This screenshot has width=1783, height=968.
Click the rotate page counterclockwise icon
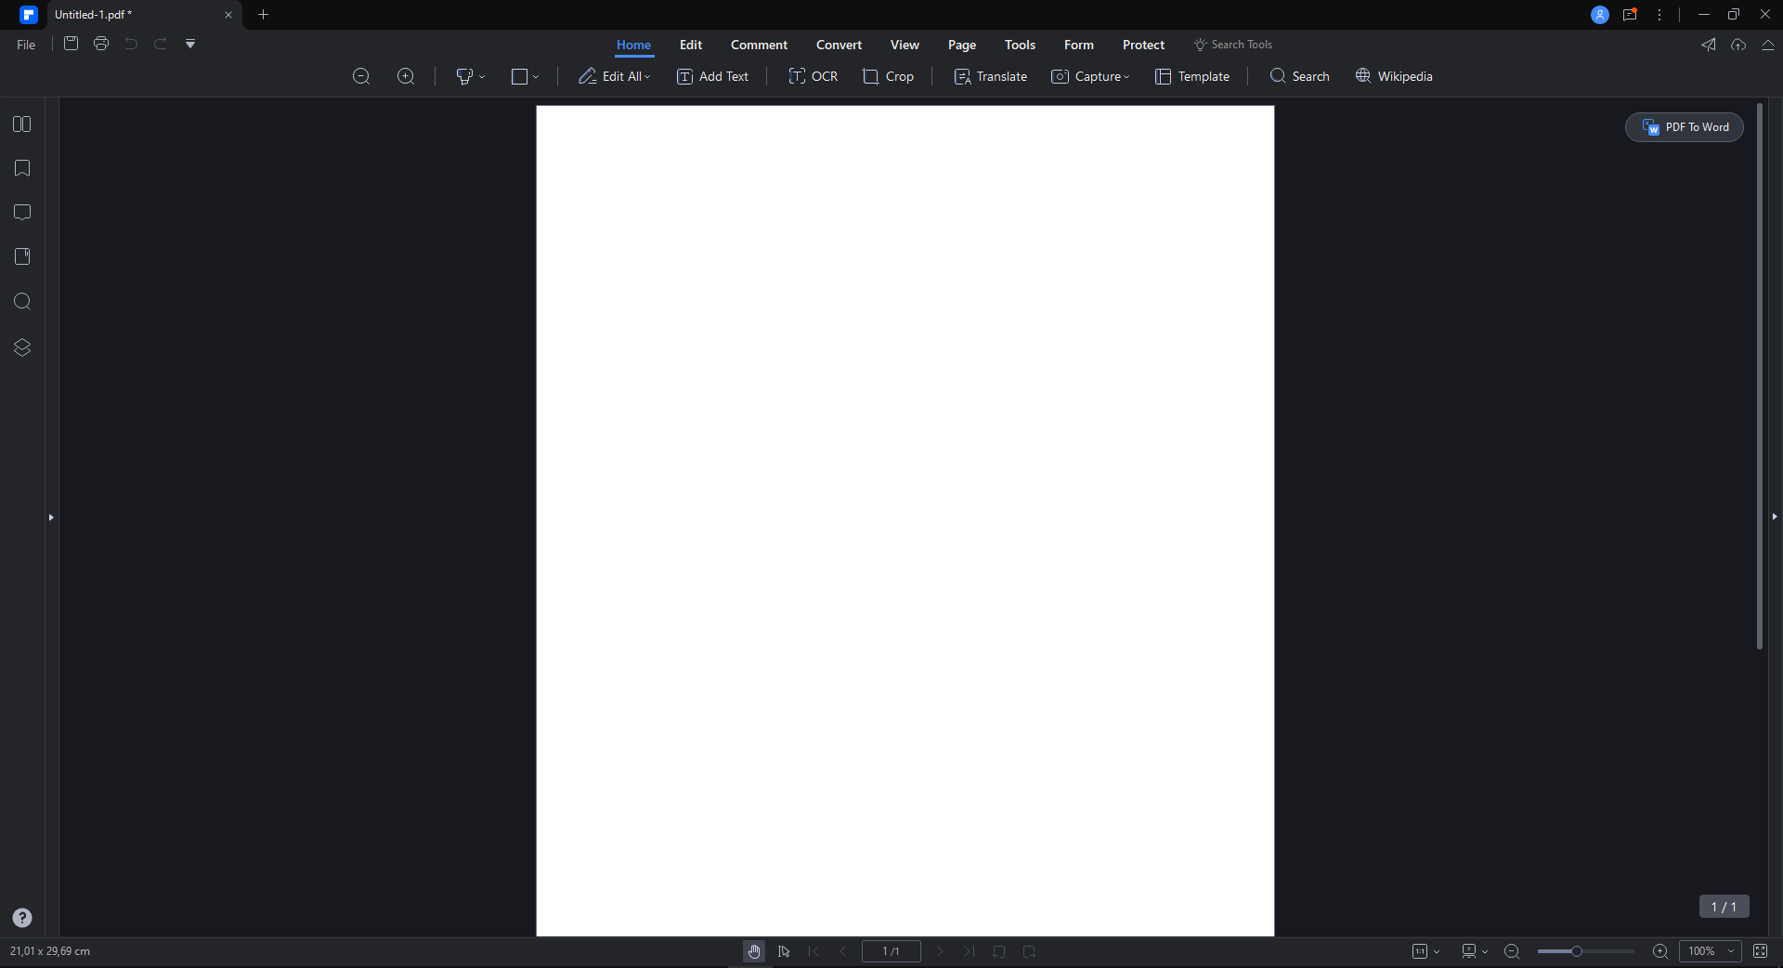[x=999, y=951]
